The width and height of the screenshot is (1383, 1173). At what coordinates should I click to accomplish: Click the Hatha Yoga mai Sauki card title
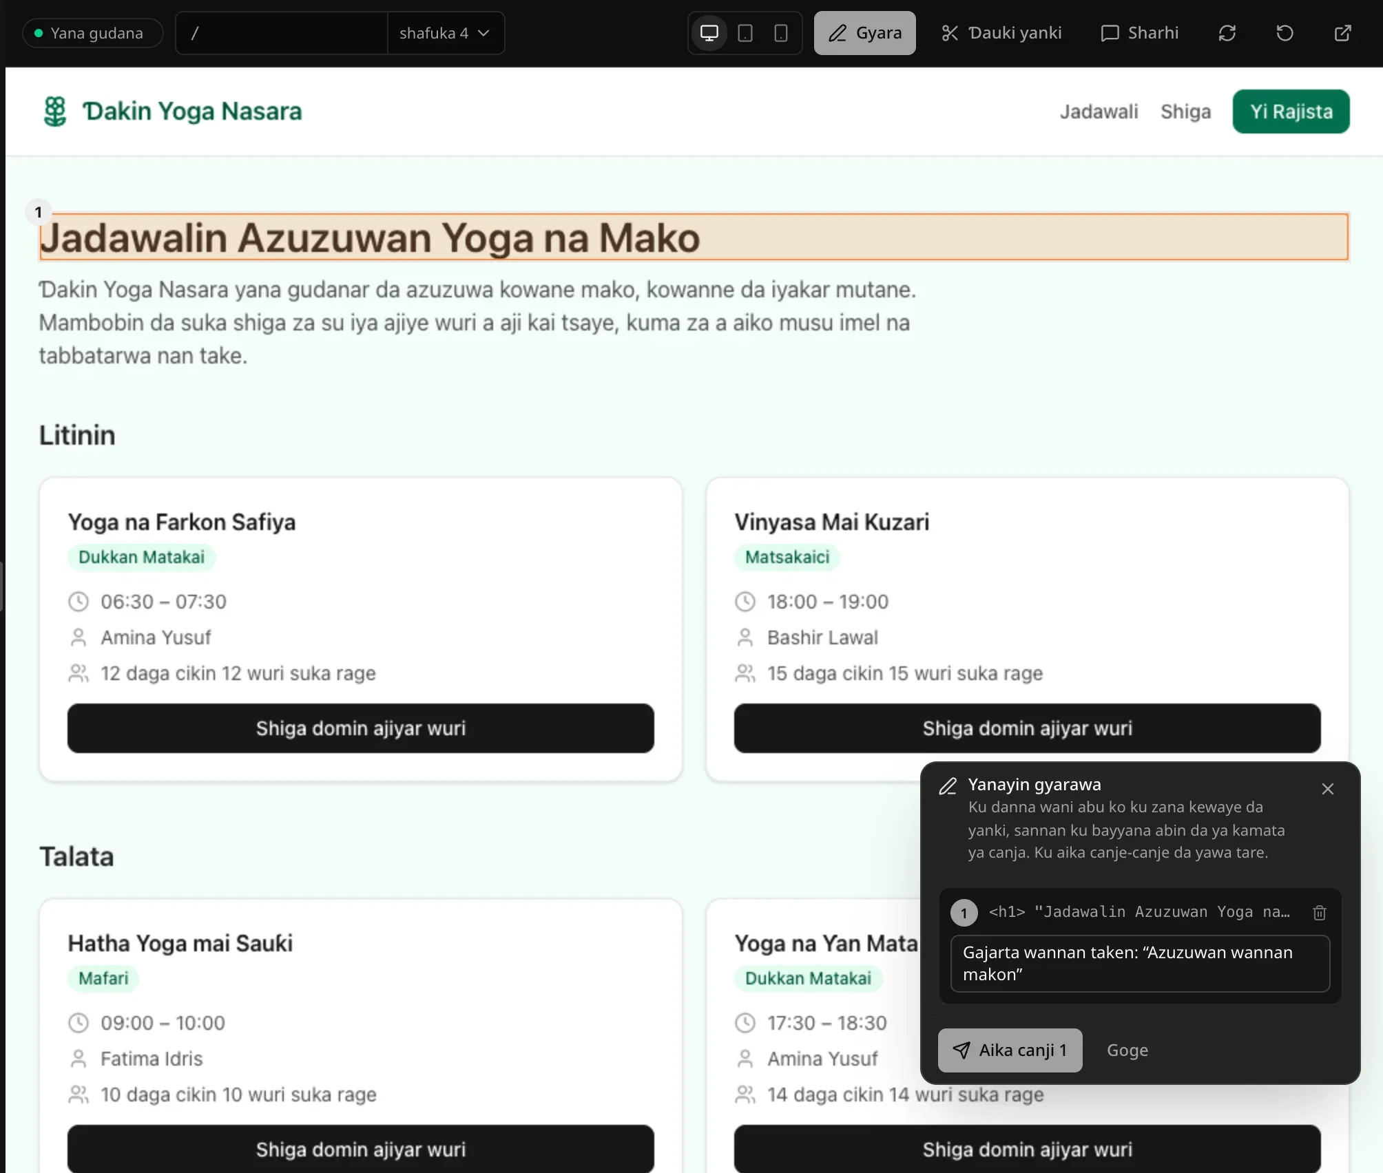click(180, 943)
